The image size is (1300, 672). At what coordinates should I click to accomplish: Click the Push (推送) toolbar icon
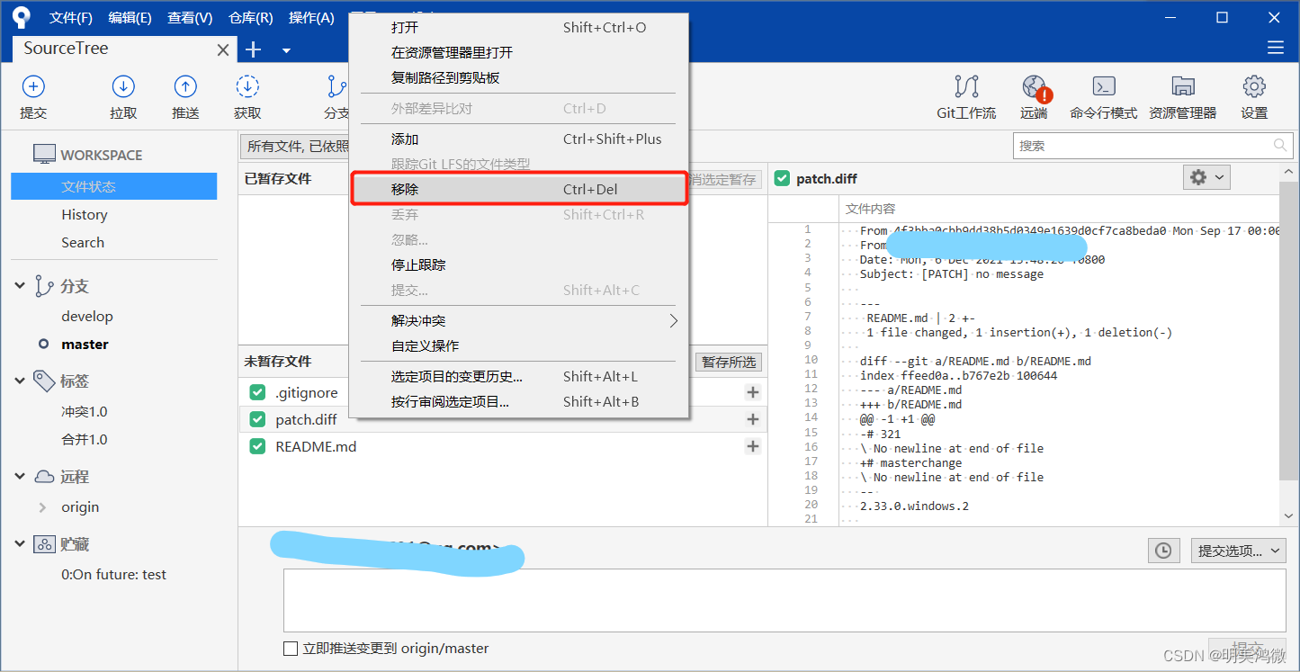coord(185,87)
